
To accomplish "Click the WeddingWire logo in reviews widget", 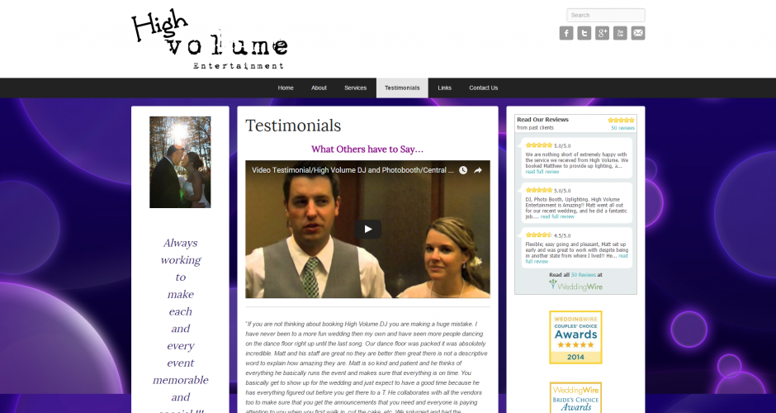I will click(575, 285).
